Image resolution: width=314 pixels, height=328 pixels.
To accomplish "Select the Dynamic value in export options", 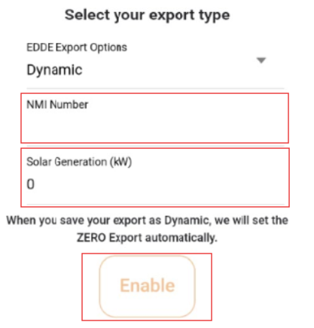I will click(x=54, y=70).
